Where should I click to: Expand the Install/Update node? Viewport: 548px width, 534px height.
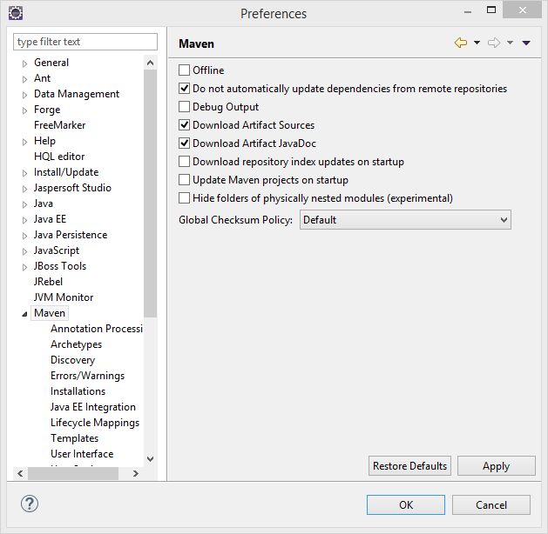coord(24,173)
